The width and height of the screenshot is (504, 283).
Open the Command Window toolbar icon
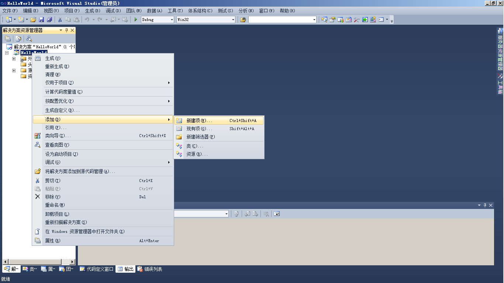[381, 20]
